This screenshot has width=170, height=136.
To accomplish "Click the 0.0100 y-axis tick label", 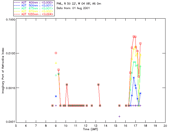I will click(x=10, y=53).
